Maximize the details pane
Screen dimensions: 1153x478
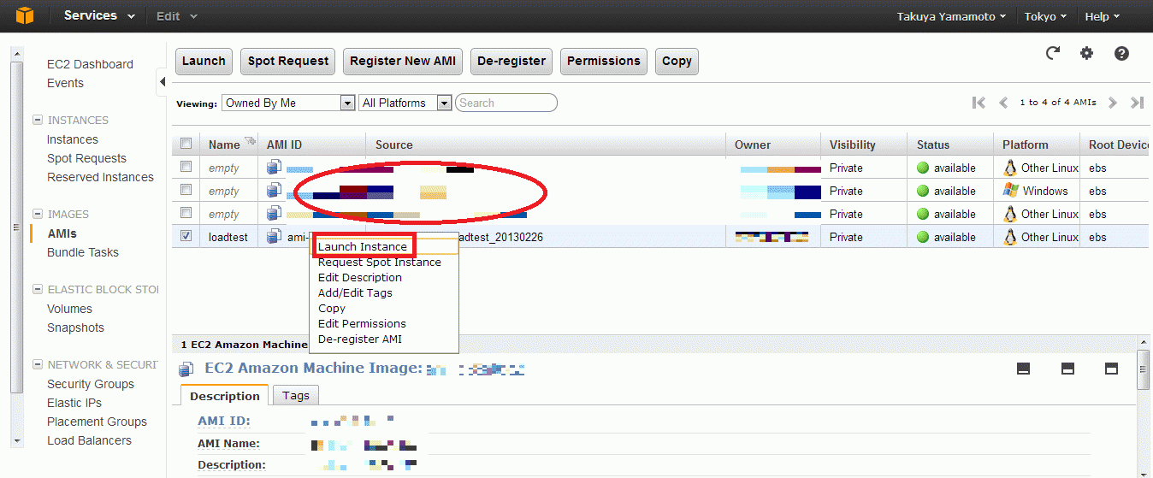pyautogui.click(x=1112, y=369)
